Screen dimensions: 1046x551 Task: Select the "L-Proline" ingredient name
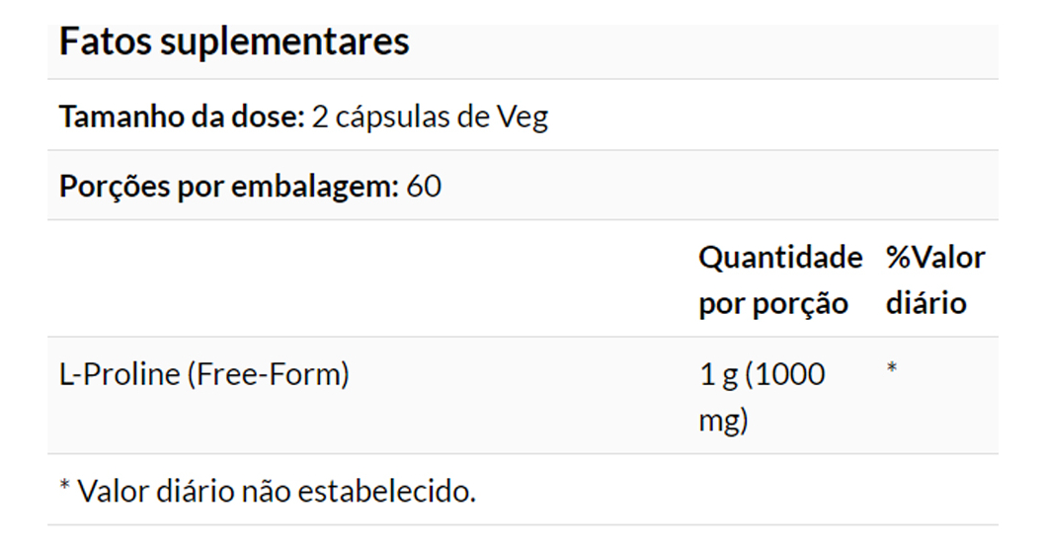[x=120, y=375]
